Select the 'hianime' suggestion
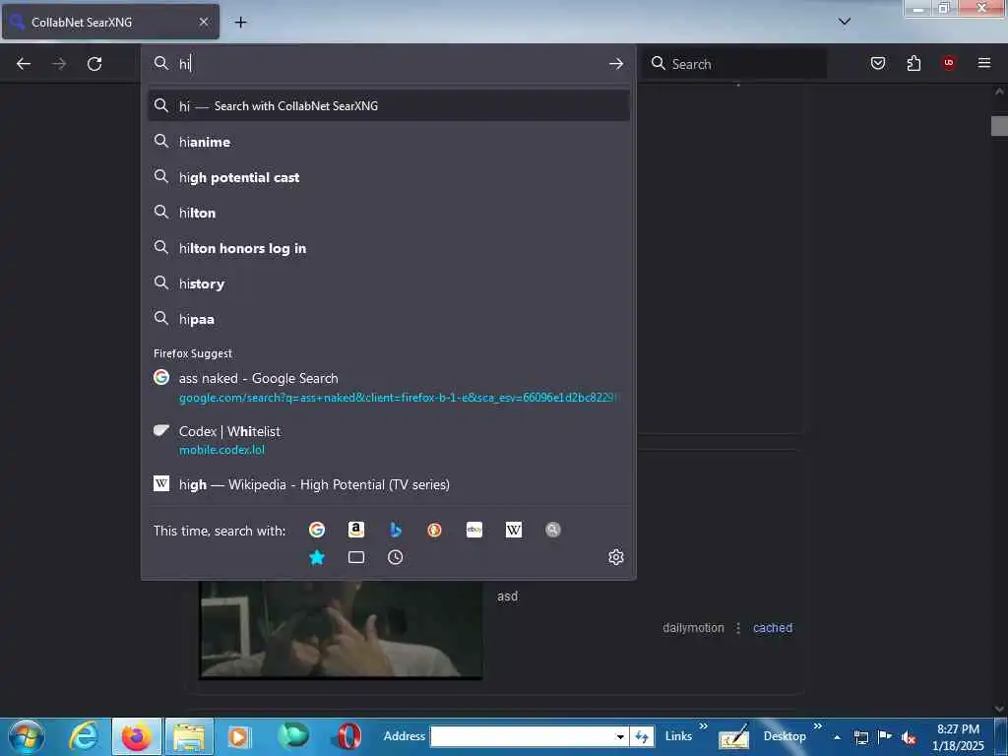The height and width of the screenshot is (756, 1008). 388,142
